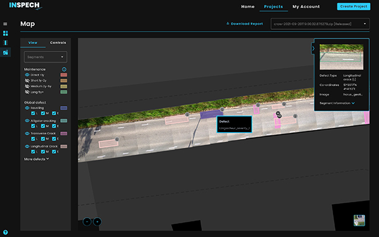Switch to the Controls tab

tap(58, 43)
